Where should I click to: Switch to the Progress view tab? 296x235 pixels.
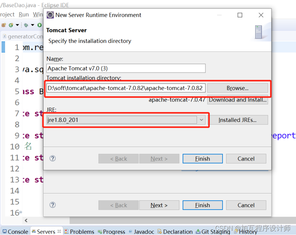pos(112,231)
